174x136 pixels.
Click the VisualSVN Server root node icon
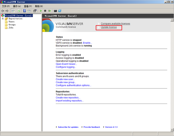coord(3,16)
